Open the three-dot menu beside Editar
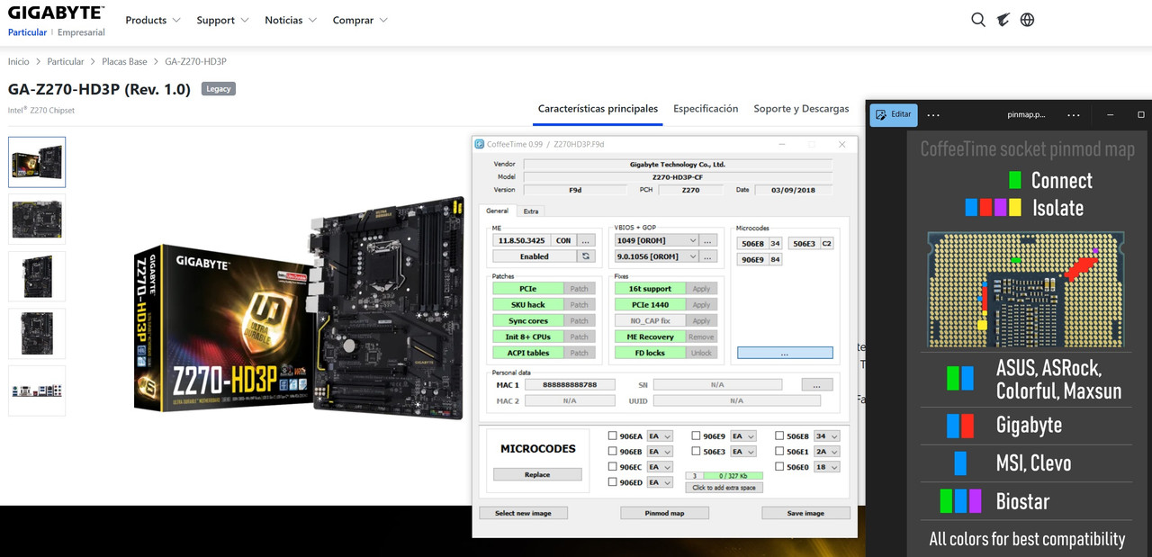The width and height of the screenshot is (1152, 557). (933, 115)
